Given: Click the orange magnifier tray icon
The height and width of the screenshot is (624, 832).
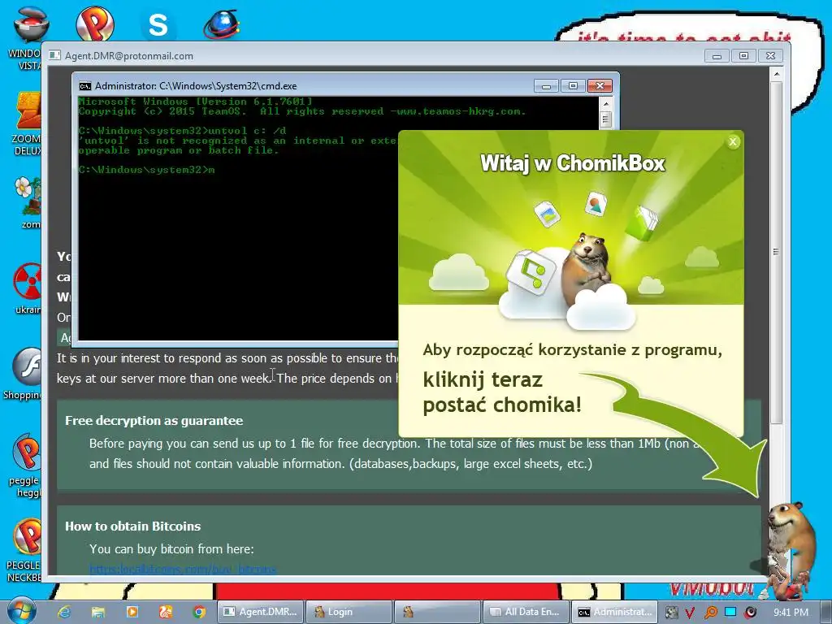Looking at the screenshot, I should point(710,613).
